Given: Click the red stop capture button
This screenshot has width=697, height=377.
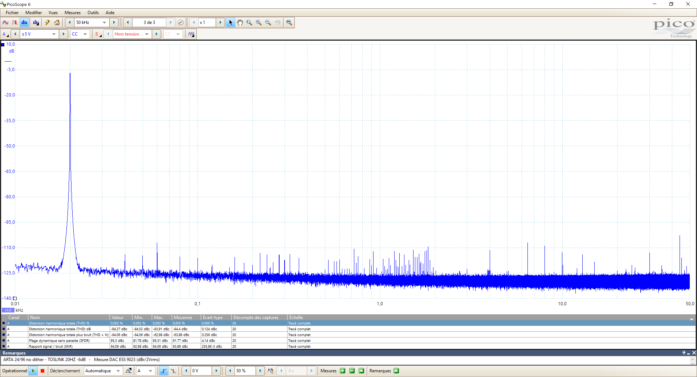Looking at the screenshot, I should click(x=42, y=371).
